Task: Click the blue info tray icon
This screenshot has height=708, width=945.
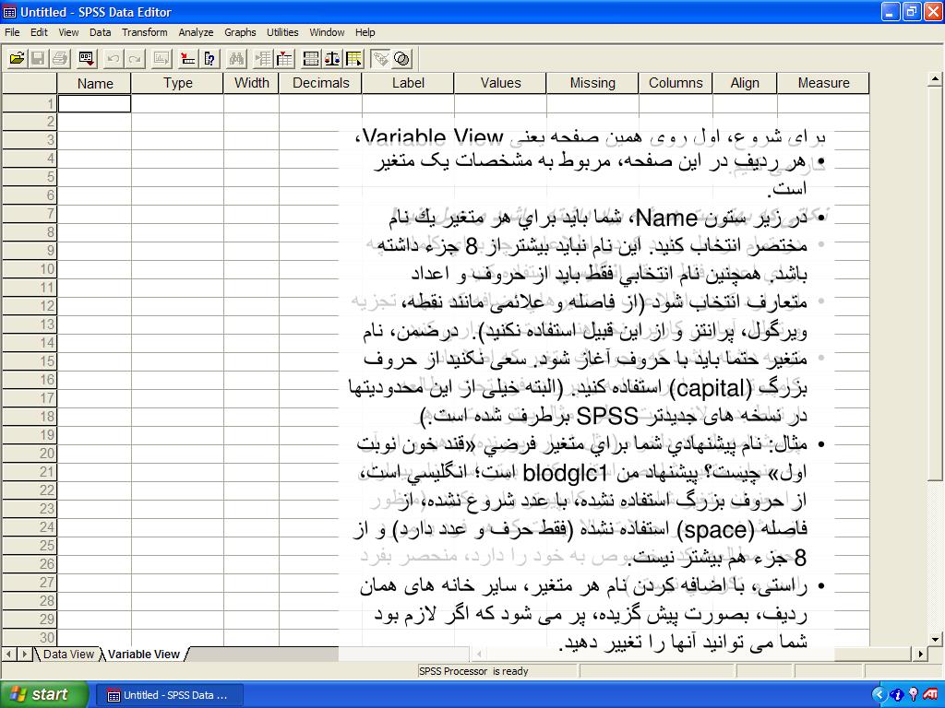Action: click(897, 695)
